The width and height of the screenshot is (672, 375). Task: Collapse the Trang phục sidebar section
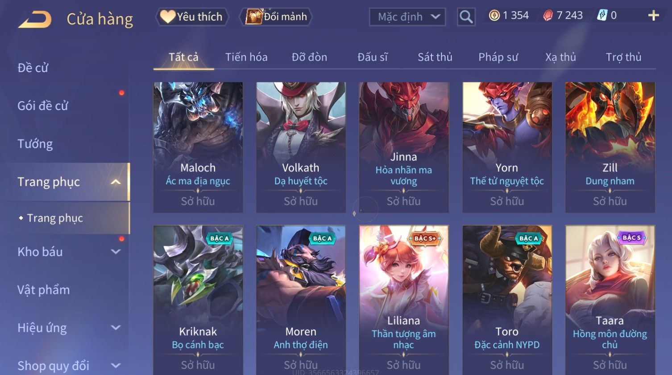[116, 182]
